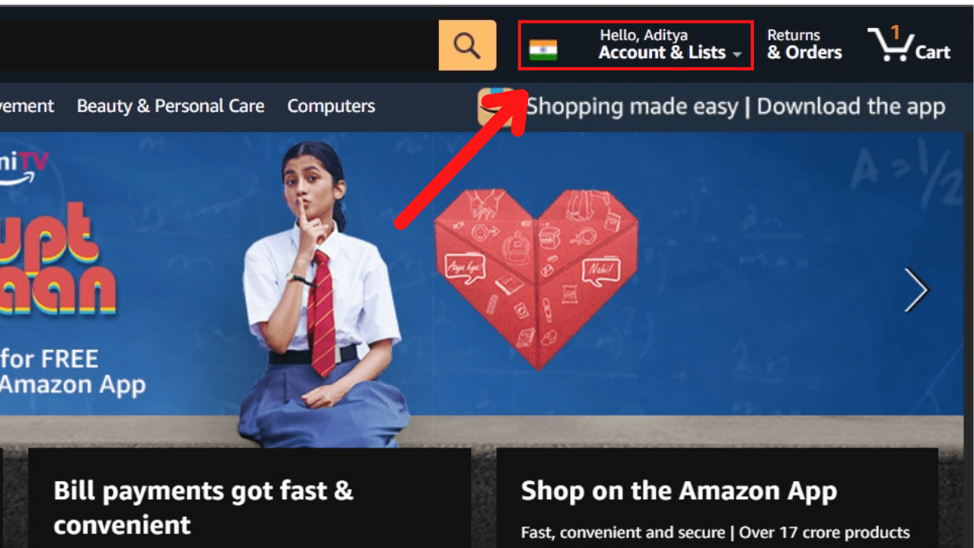974x548 pixels.
Task: Click the for FREE Amazon App banner text
Action: coord(72,371)
